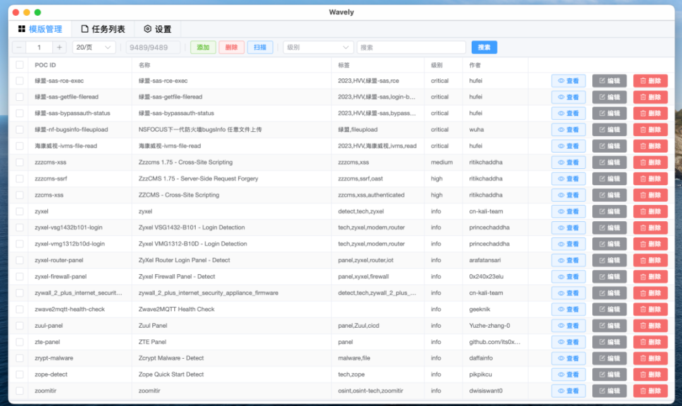Edit the zzcms-xss template

coord(609,195)
